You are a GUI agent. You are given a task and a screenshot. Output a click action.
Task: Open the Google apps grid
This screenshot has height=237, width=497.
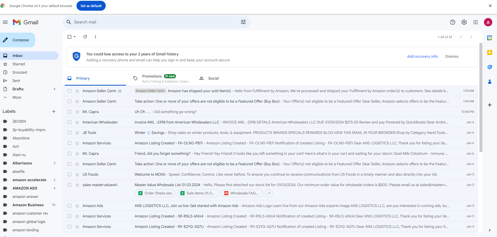(x=476, y=22)
